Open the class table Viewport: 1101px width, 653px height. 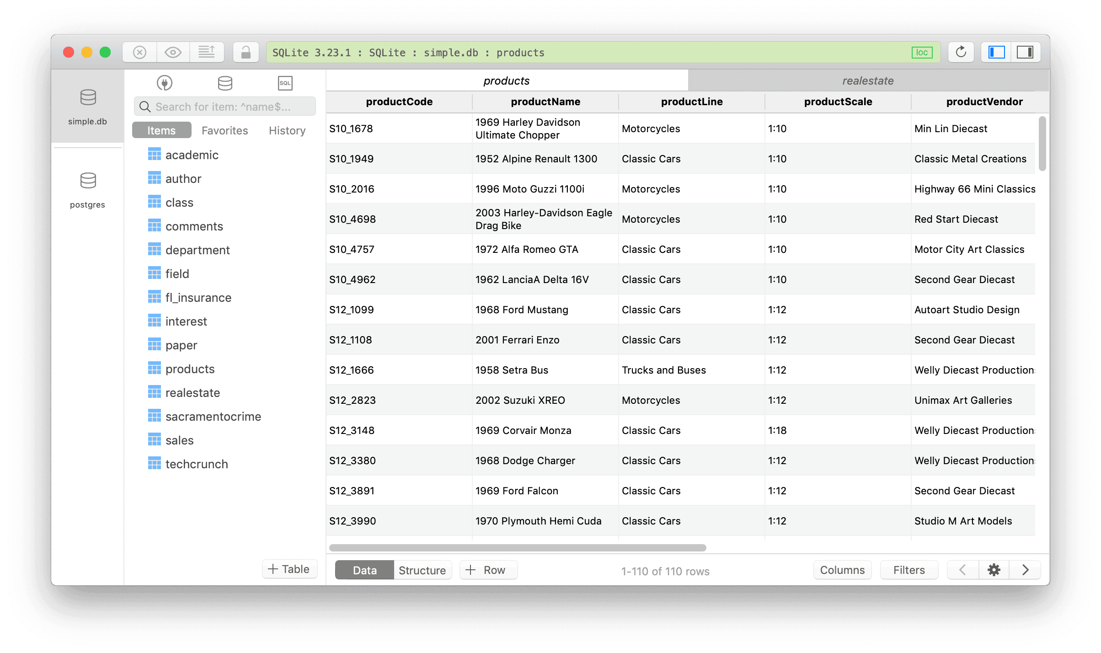click(x=171, y=203)
